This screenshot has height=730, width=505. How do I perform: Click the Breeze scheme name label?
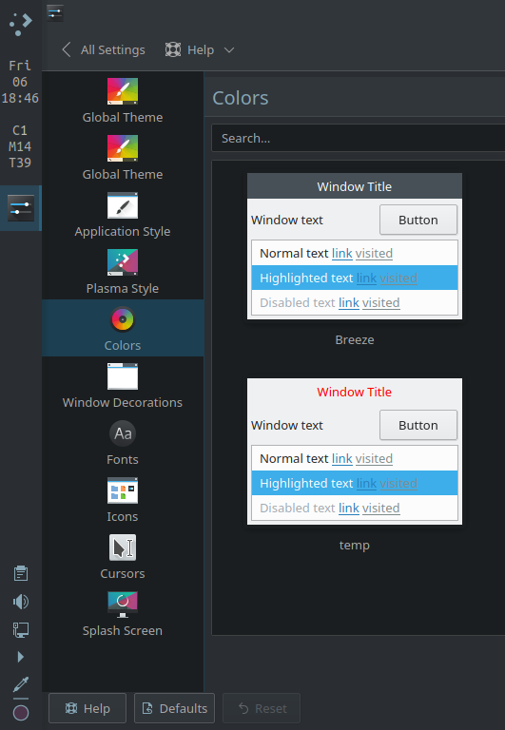[x=355, y=340]
